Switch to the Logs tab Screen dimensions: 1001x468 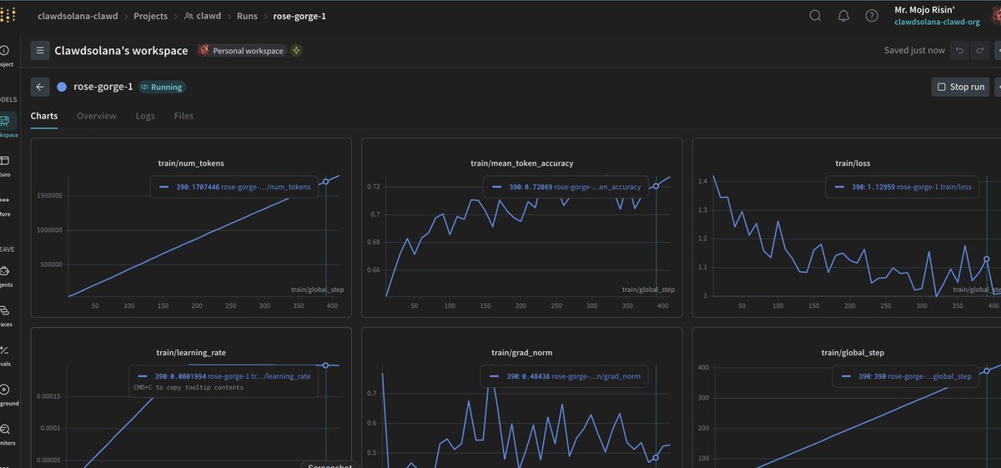point(145,116)
